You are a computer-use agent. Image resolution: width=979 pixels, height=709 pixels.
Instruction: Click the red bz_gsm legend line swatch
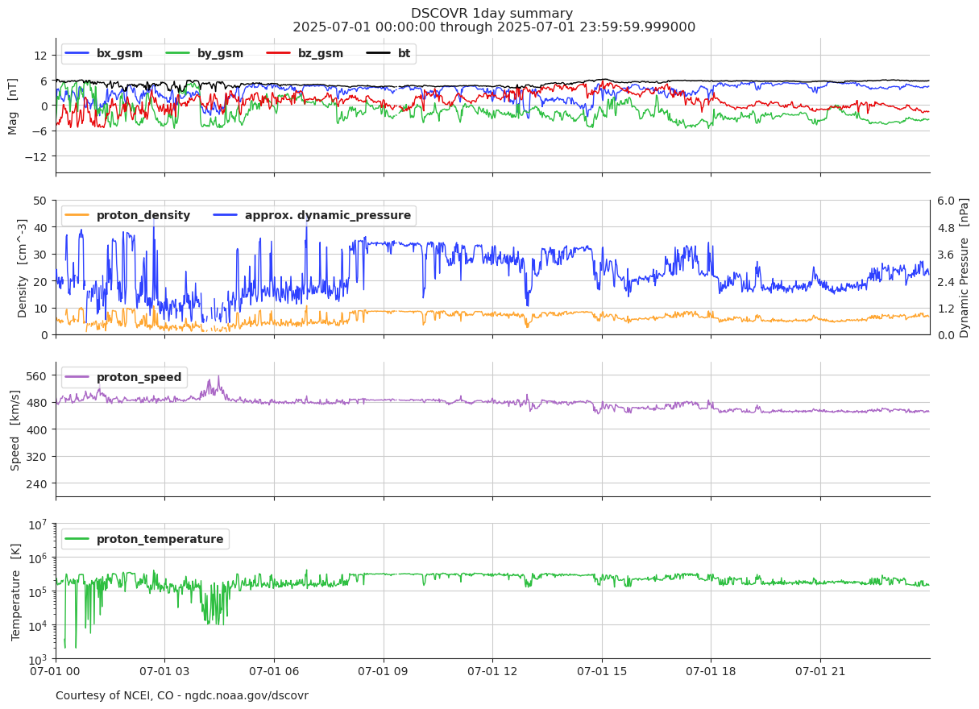pos(277,54)
